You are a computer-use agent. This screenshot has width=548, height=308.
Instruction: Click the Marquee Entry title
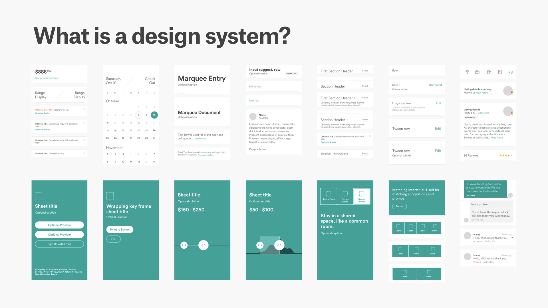coord(202,78)
